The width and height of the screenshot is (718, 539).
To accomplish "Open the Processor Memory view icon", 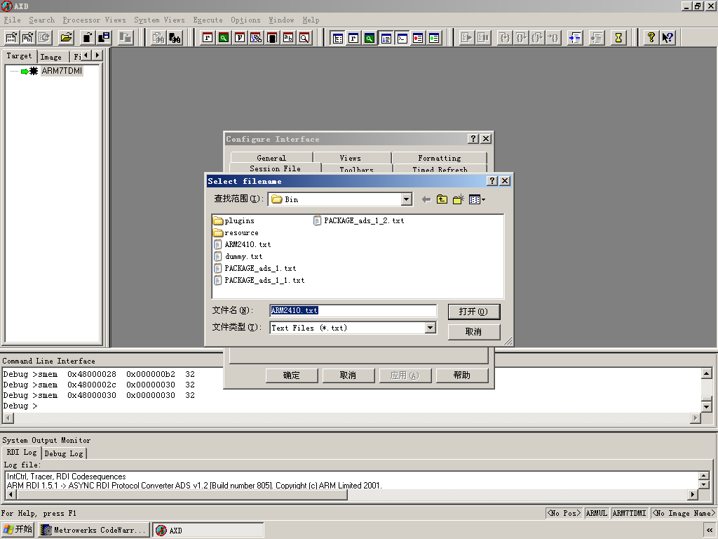I will (272, 38).
